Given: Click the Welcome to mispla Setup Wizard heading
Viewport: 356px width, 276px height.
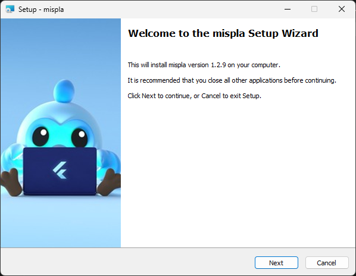Looking at the screenshot, I should tap(223, 33).
